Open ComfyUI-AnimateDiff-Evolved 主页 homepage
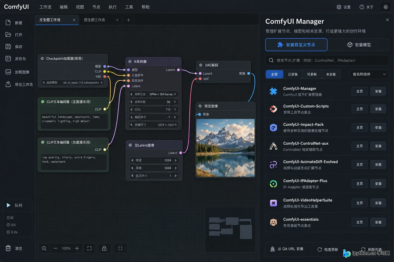 [359, 165]
